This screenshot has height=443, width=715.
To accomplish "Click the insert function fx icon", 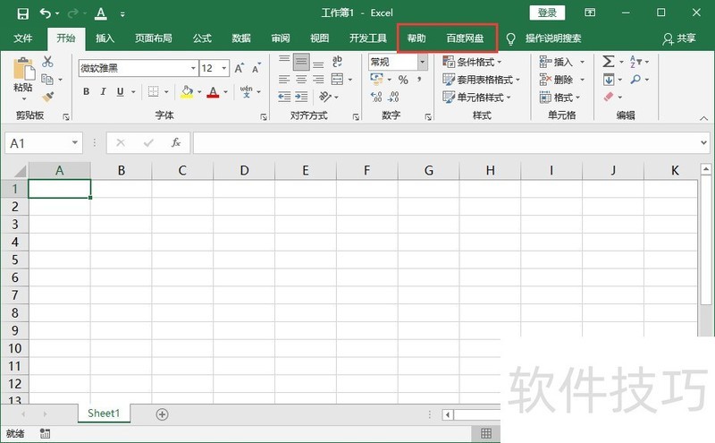I will point(176,142).
